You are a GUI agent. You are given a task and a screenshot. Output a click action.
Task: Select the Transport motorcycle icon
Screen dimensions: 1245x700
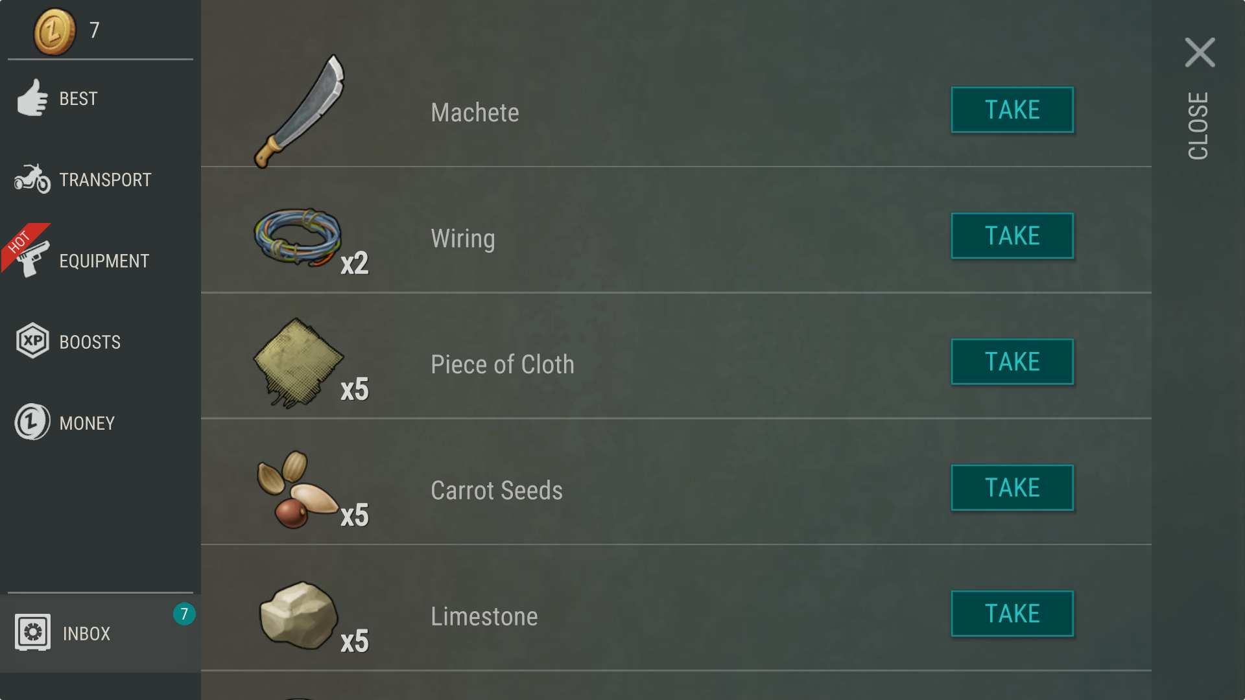pyautogui.click(x=32, y=179)
